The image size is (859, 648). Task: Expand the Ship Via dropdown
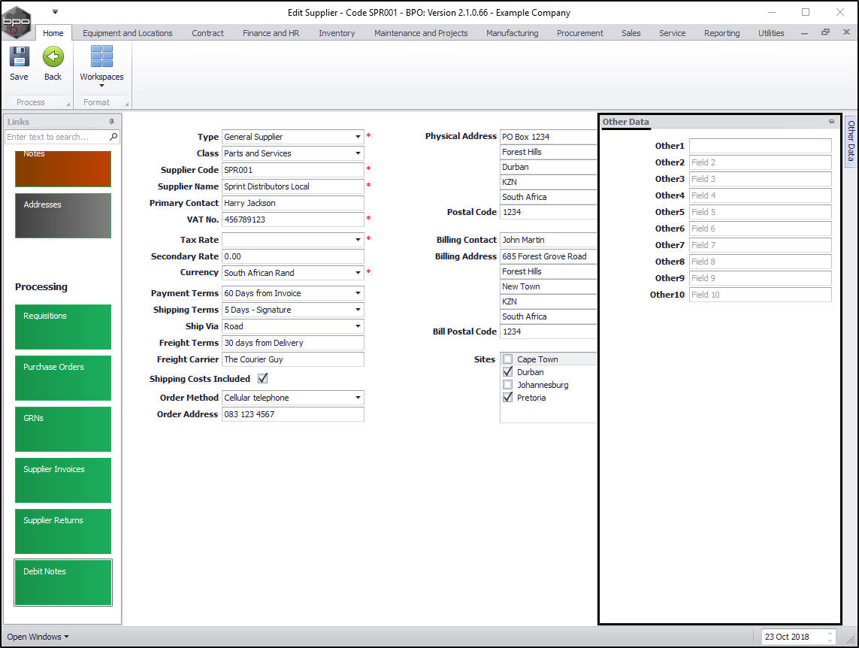tap(358, 326)
